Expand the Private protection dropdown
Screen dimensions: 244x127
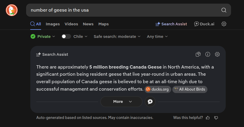point(43,36)
